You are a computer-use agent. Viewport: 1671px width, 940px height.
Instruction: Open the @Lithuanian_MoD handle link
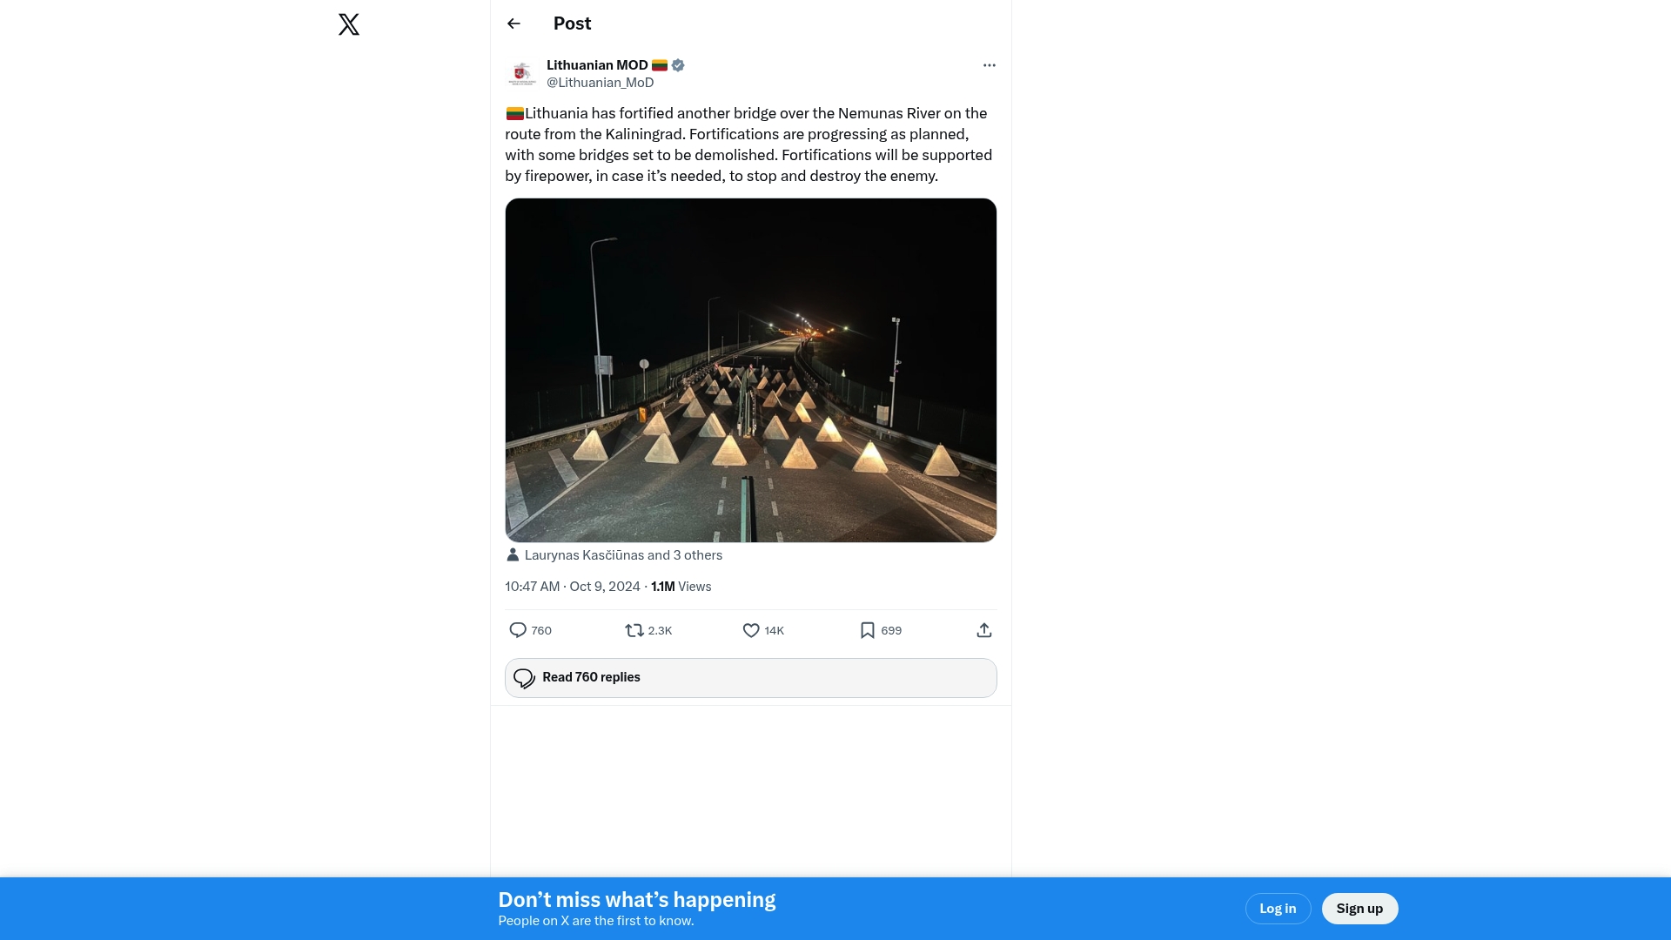pyautogui.click(x=600, y=83)
